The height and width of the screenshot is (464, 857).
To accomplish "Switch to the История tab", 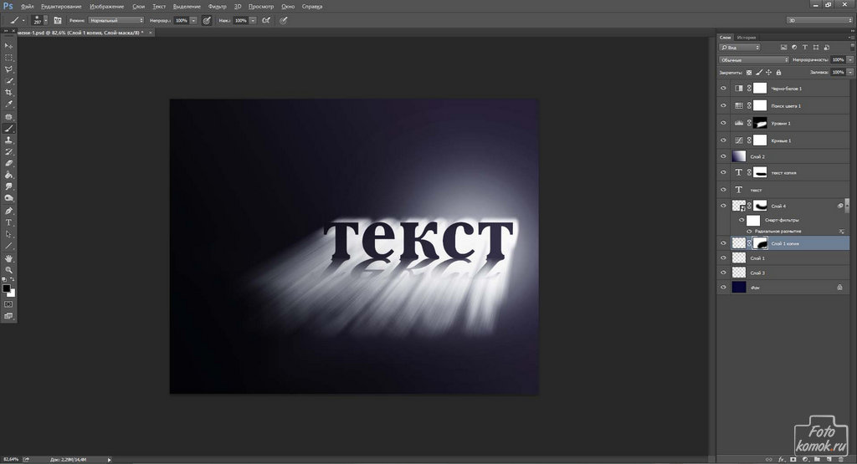I will (746, 38).
